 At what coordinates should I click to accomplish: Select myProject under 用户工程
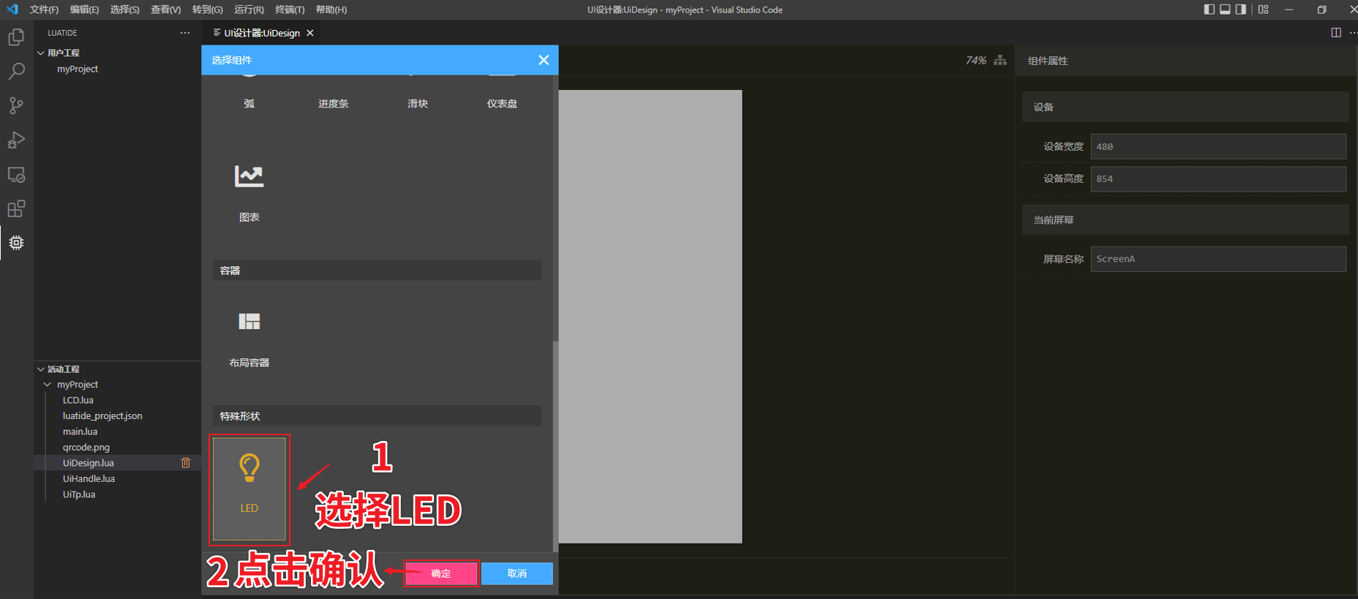click(x=78, y=69)
